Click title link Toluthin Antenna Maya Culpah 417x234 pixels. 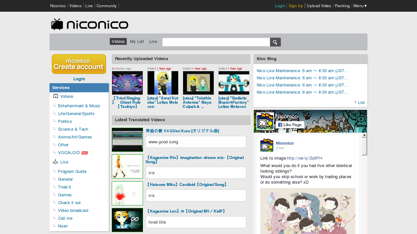click(x=197, y=102)
